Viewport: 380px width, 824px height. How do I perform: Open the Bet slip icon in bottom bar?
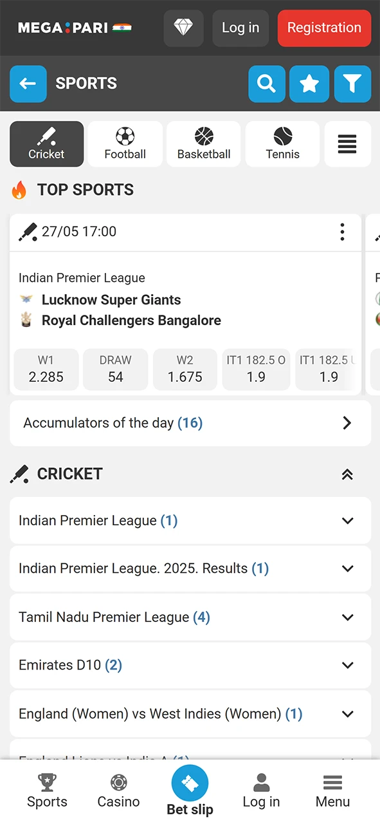[x=190, y=785]
